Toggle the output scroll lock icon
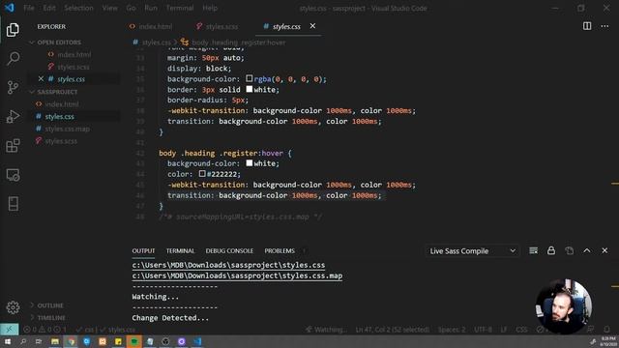Screen dimensions: 619x348 click(x=551, y=250)
